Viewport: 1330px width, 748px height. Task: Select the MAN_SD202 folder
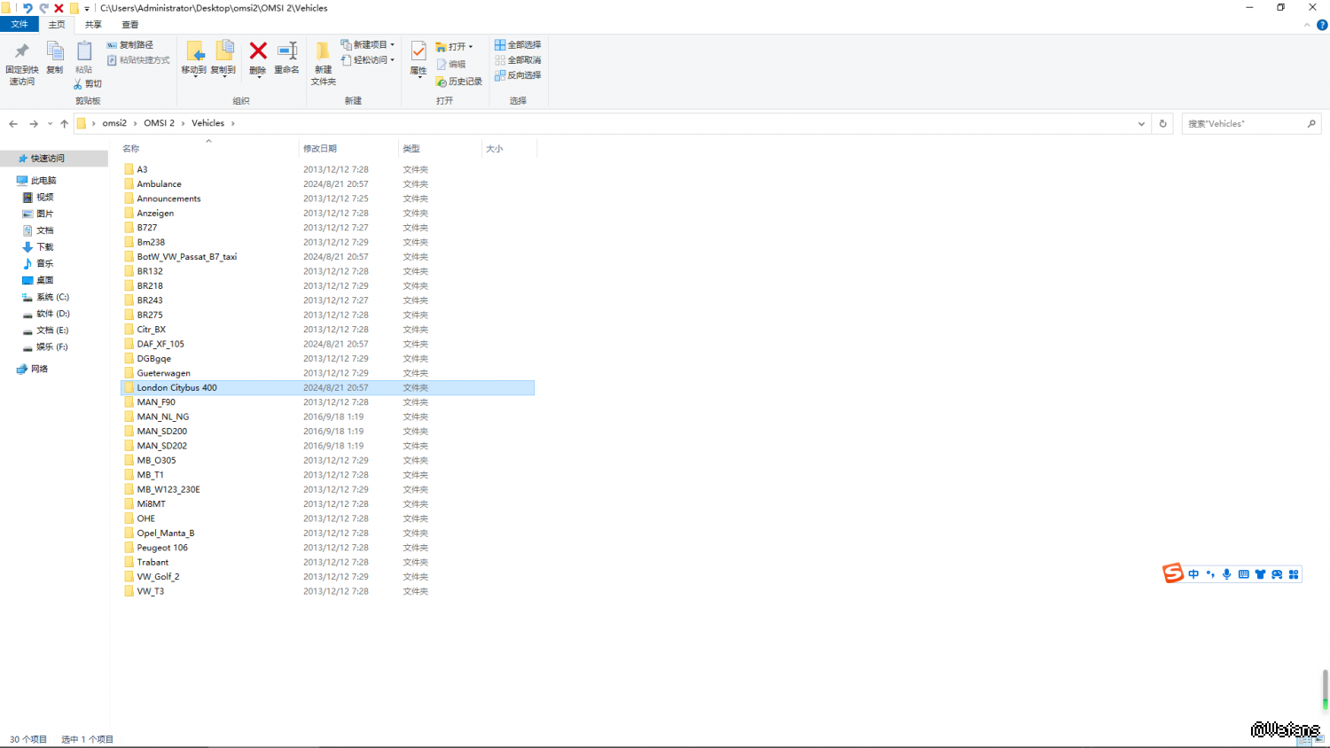pos(161,446)
